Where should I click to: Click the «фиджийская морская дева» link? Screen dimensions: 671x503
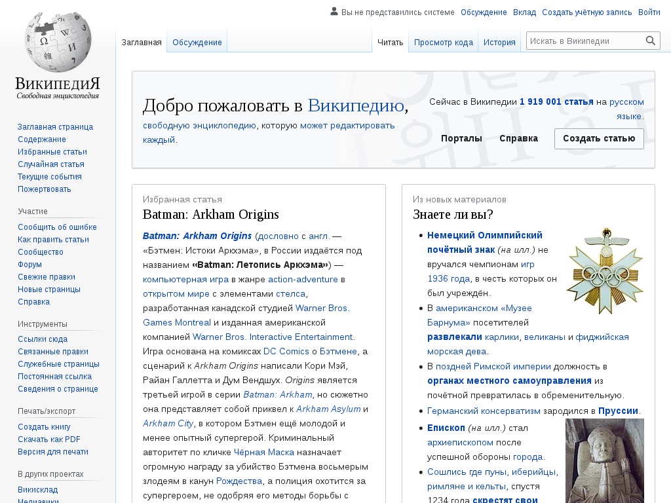[x=528, y=345]
